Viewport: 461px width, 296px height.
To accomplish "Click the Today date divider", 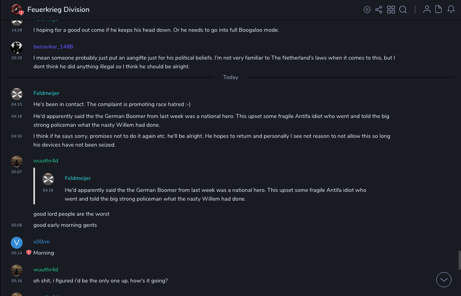I will (x=230, y=77).
